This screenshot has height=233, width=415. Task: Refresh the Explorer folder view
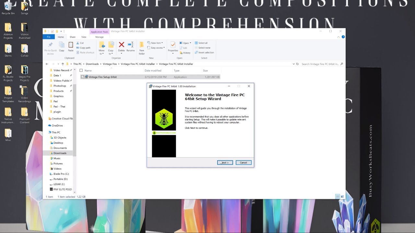[x=297, y=64]
